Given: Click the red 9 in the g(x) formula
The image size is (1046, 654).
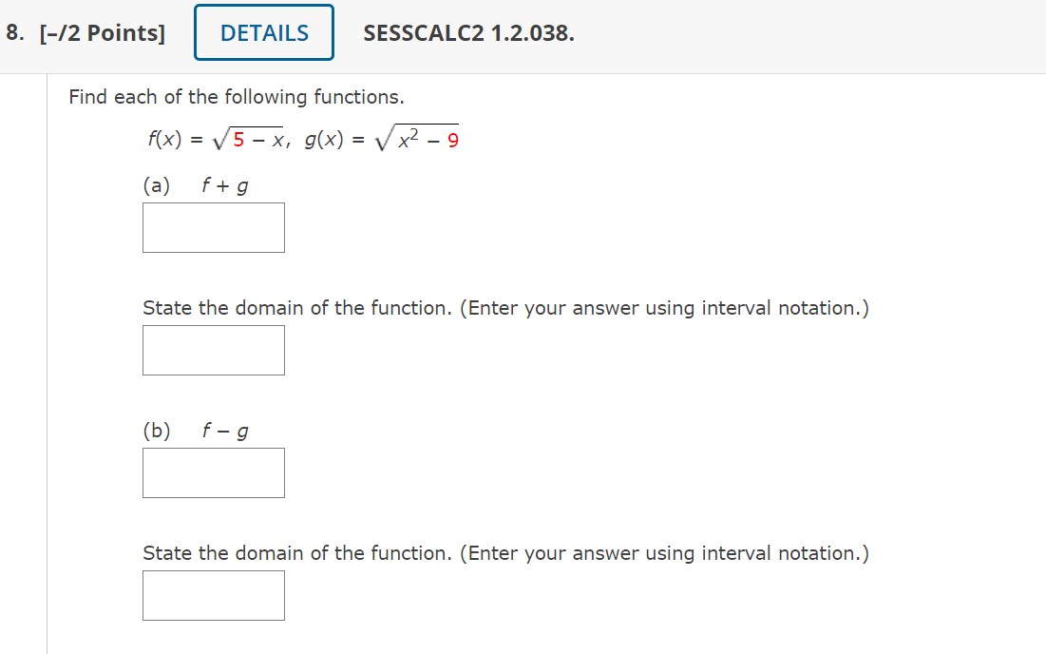Looking at the screenshot, I should (452, 140).
